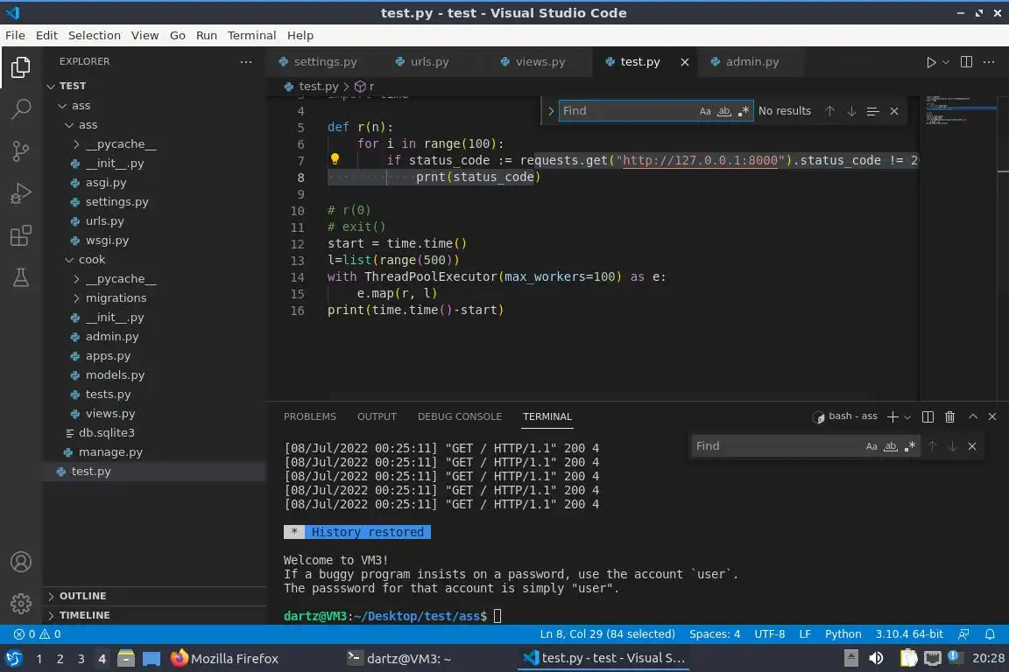
Task: Open the Explorer view in activity bar
Action: [21, 67]
